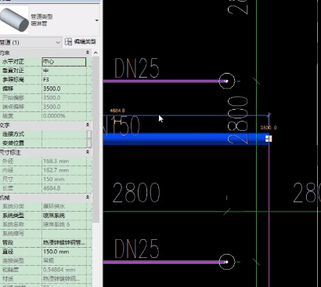Select the 系统类型 value 喷淋系统
Screen dimensions: 321x287
coord(64,216)
